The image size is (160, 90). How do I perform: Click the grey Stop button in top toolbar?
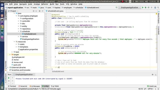(151, 7)
